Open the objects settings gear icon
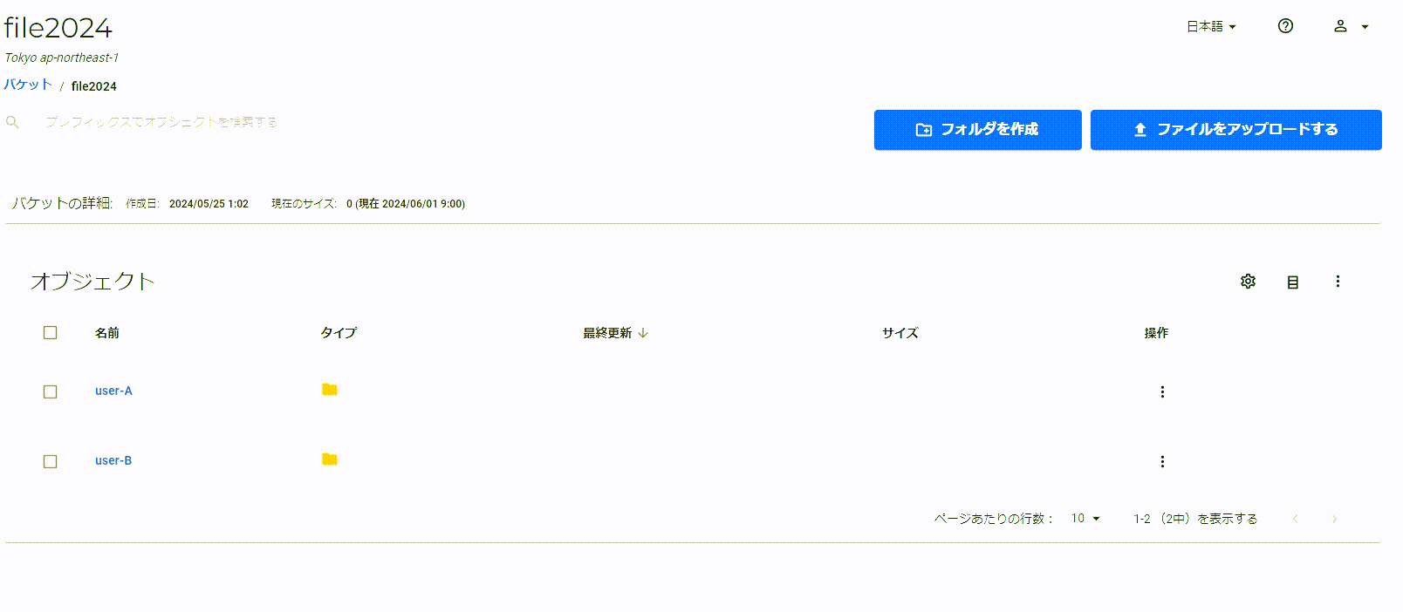This screenshot has height=612, width=1403. click(x=1248, y=282)
